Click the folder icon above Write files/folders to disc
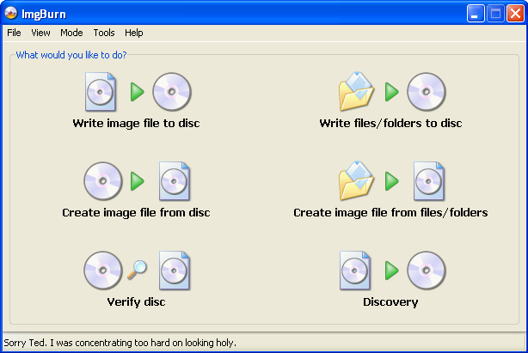This screenshot has width=528, height=353. pos(356,91)
